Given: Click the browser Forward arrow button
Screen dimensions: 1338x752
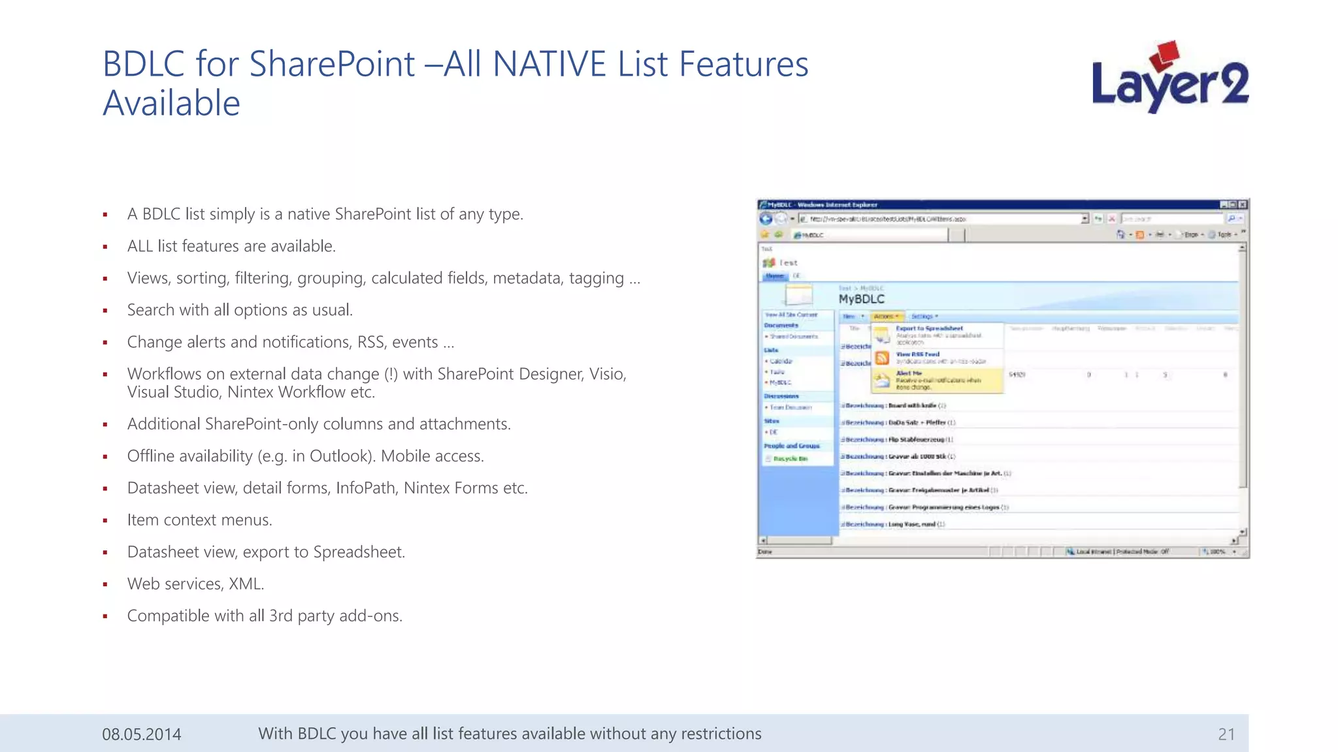Looking at the screenshot, I should click(780, 219).
